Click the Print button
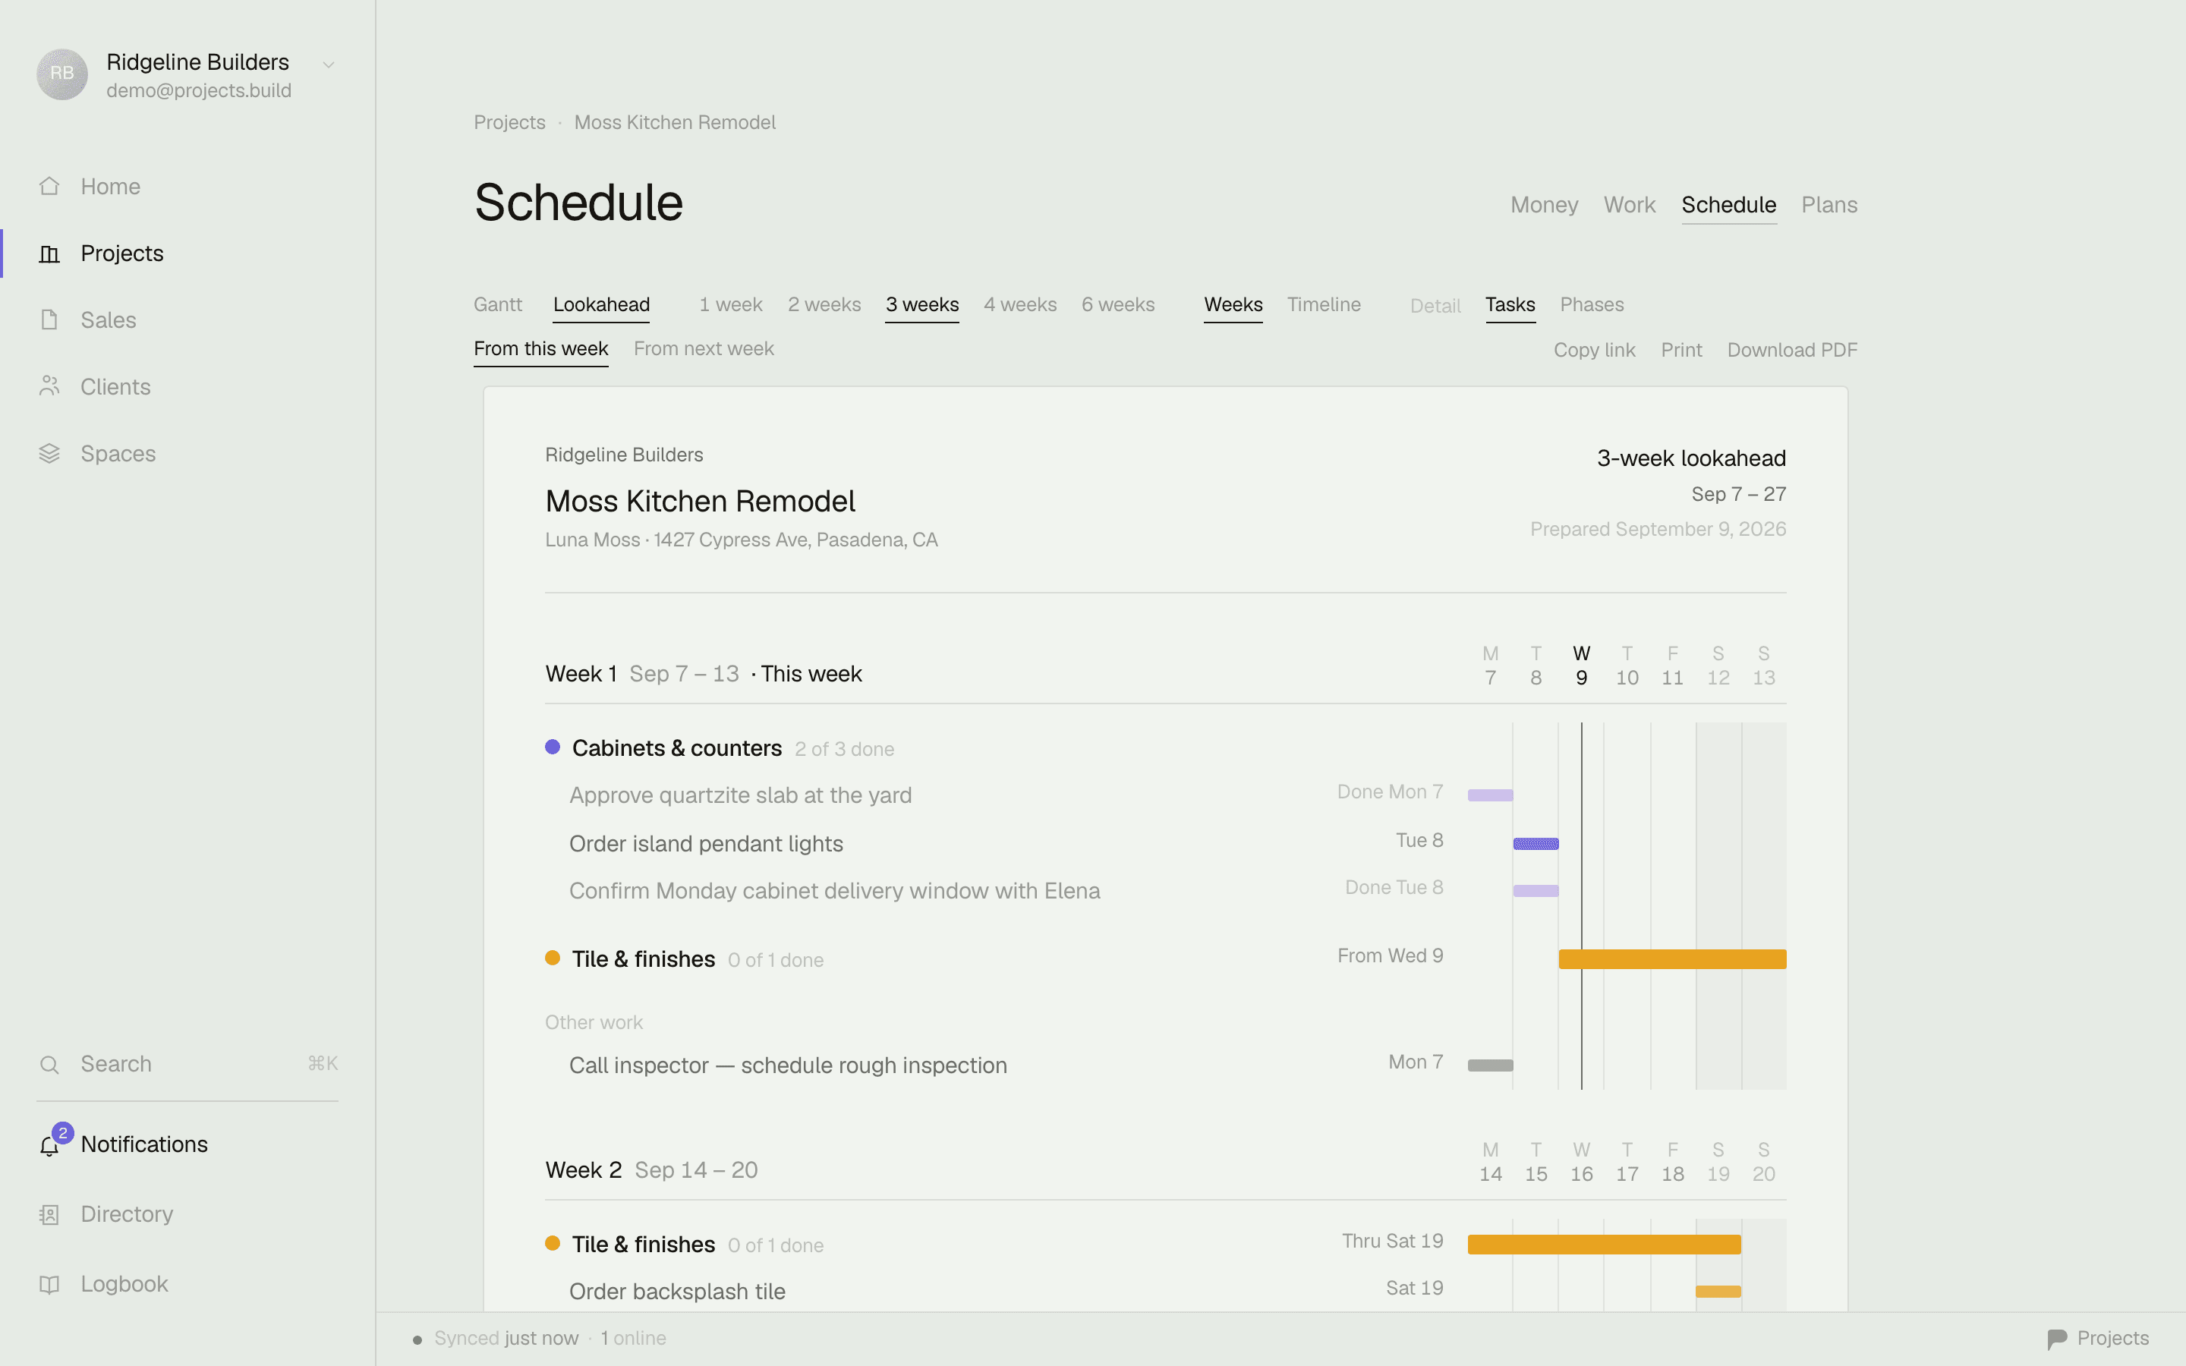The image size is (2186, 1366). tap(1681, 350)
